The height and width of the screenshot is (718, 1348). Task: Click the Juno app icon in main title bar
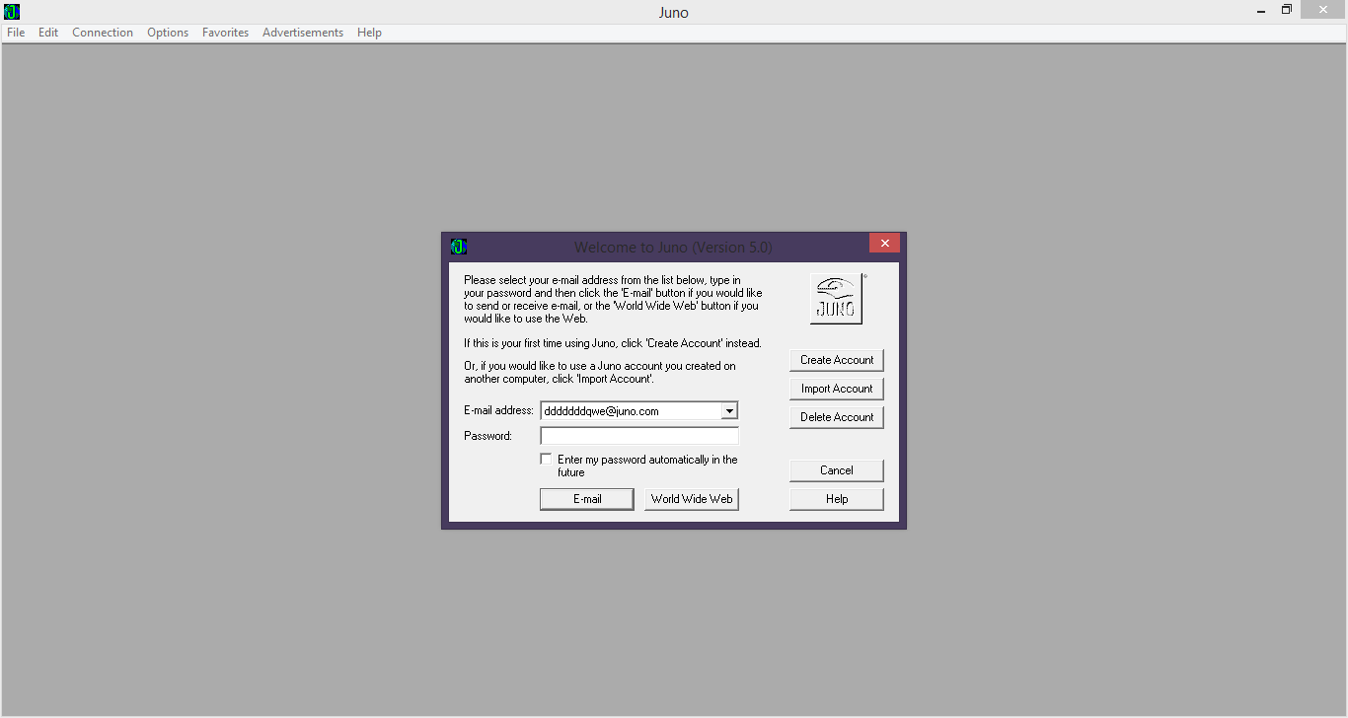coord(12,12)
